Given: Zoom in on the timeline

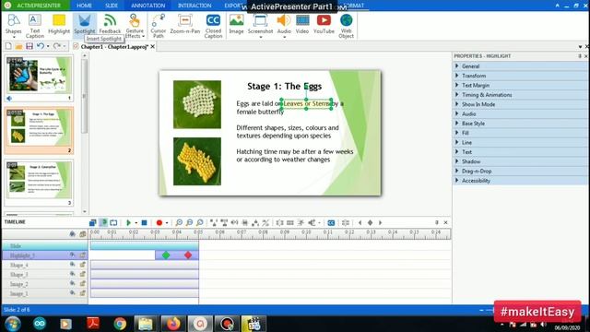Looking at the screenshot, I should (x=179, y=222).
